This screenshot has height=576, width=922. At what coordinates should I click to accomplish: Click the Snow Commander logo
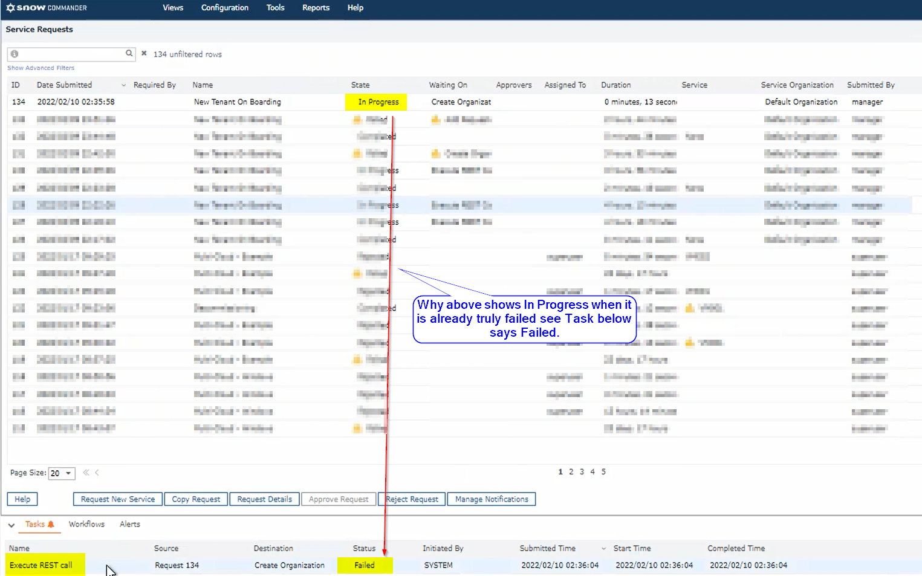(47, 8)
